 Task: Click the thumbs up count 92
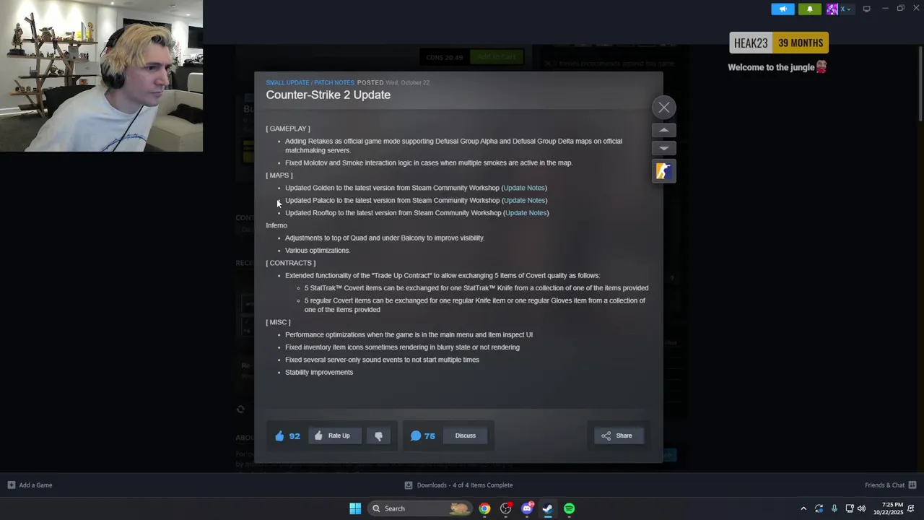[x=287, y=435]
